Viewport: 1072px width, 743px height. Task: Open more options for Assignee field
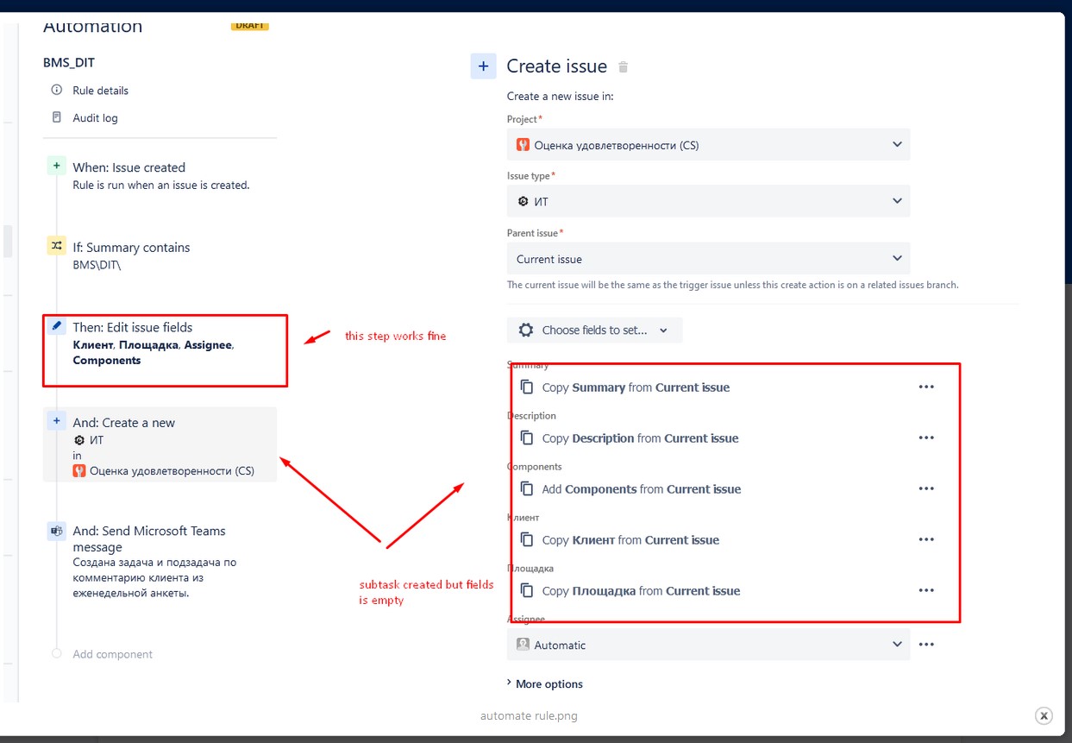click(x=926, y=645)
